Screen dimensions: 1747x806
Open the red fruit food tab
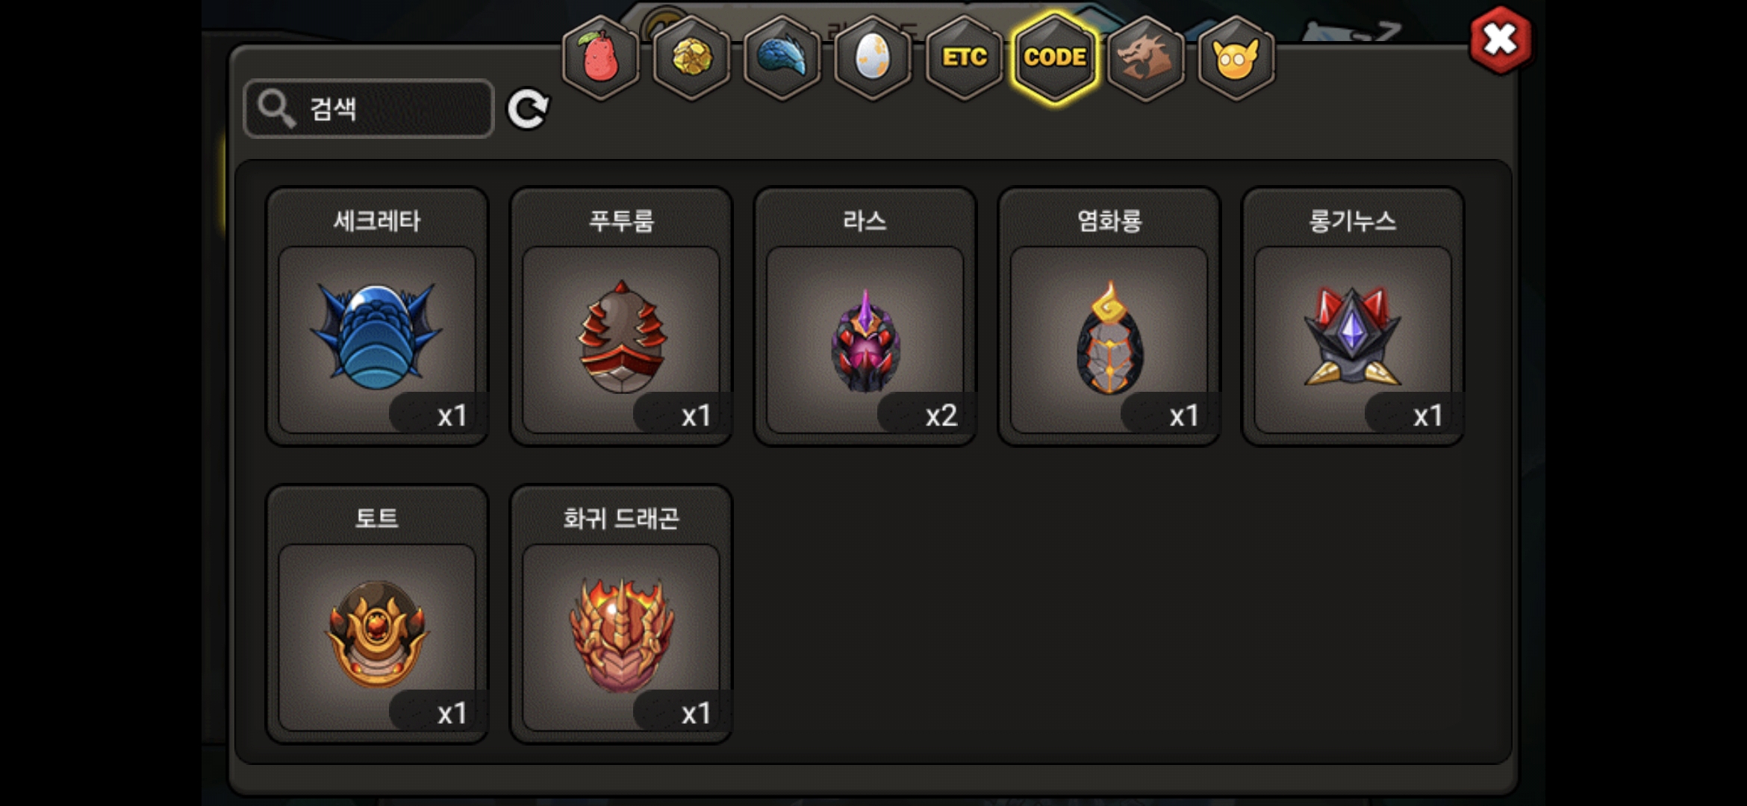(601, 58)
